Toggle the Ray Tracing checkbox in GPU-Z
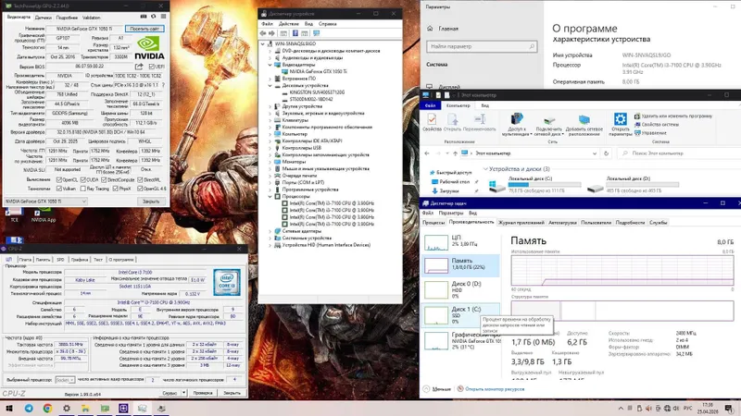 (x=83, y=189)
